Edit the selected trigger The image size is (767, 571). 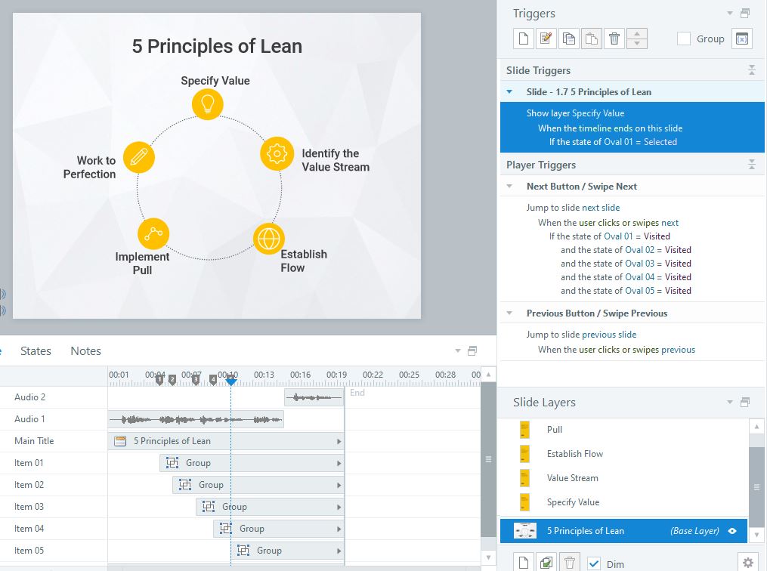546,39
